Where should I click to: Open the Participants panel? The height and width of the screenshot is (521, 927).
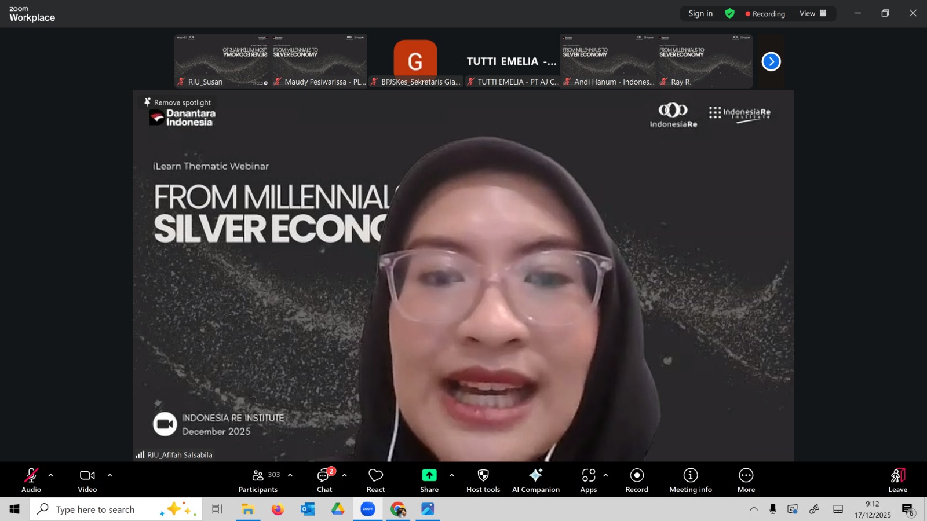click(x=258, y=480)
